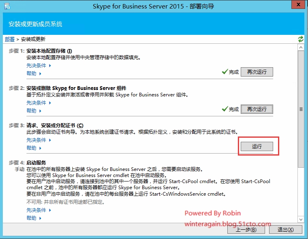Expand 先决条件 under step 1
This screenshot has height=239, width=308.
click(38, 65)
